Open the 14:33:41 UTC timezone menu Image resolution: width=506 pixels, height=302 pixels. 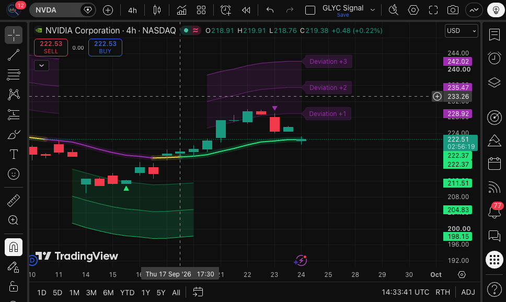point(405,292)
